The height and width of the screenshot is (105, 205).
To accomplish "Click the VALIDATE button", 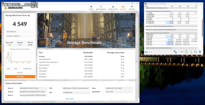I will click(20, 73).
